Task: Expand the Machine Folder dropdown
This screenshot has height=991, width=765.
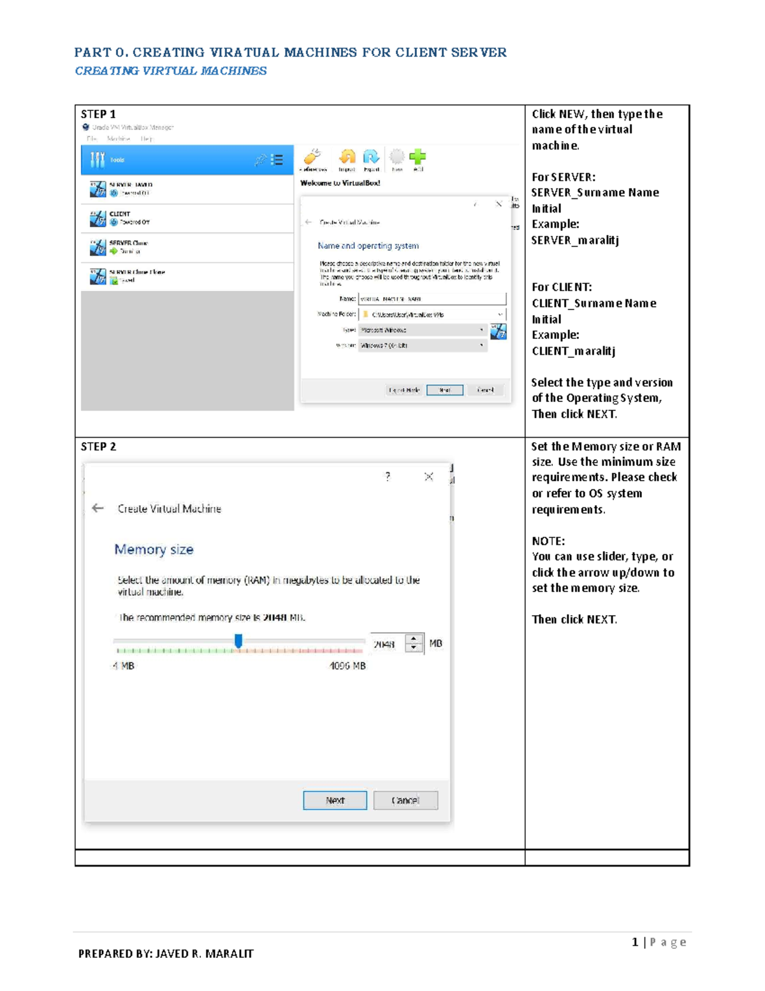Action: [x=500, y=315]
